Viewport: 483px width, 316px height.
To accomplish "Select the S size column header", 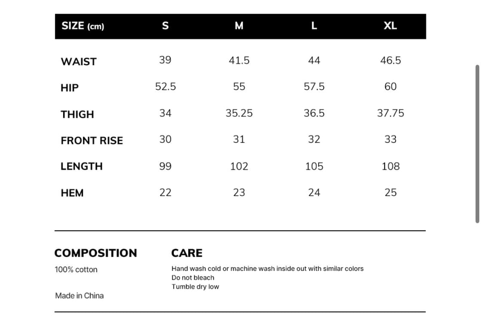I will click(165, 26).
